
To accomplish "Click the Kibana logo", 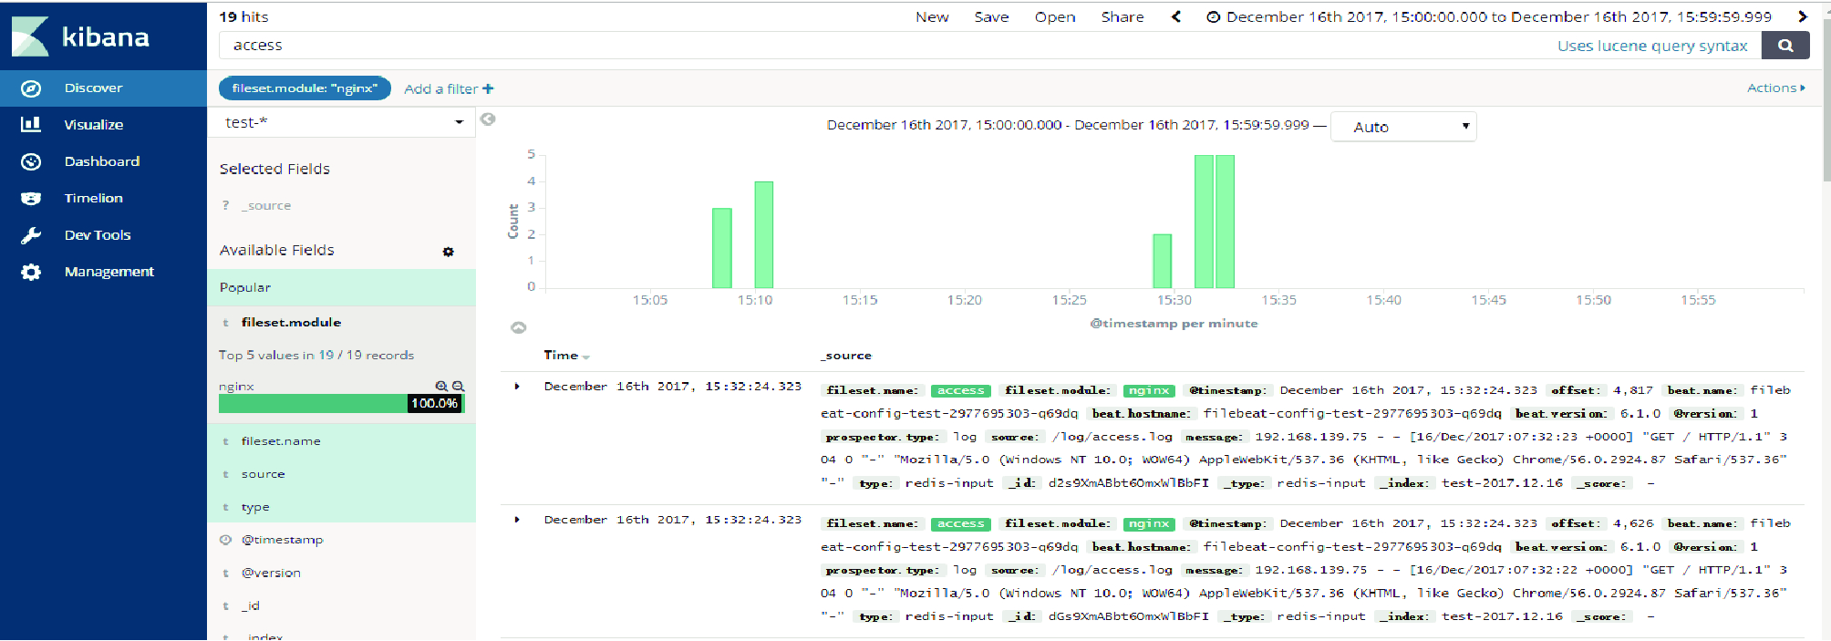I will (80, 36).
